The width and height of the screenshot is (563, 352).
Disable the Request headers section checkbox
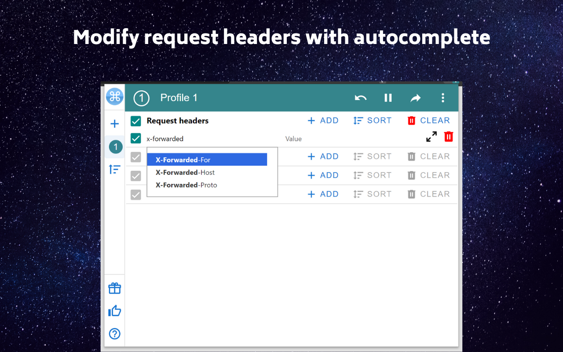pos(135,121)
